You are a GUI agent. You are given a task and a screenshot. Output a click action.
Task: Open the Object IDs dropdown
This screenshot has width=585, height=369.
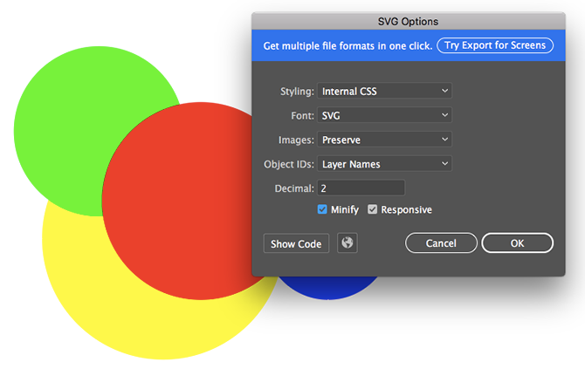384,163
